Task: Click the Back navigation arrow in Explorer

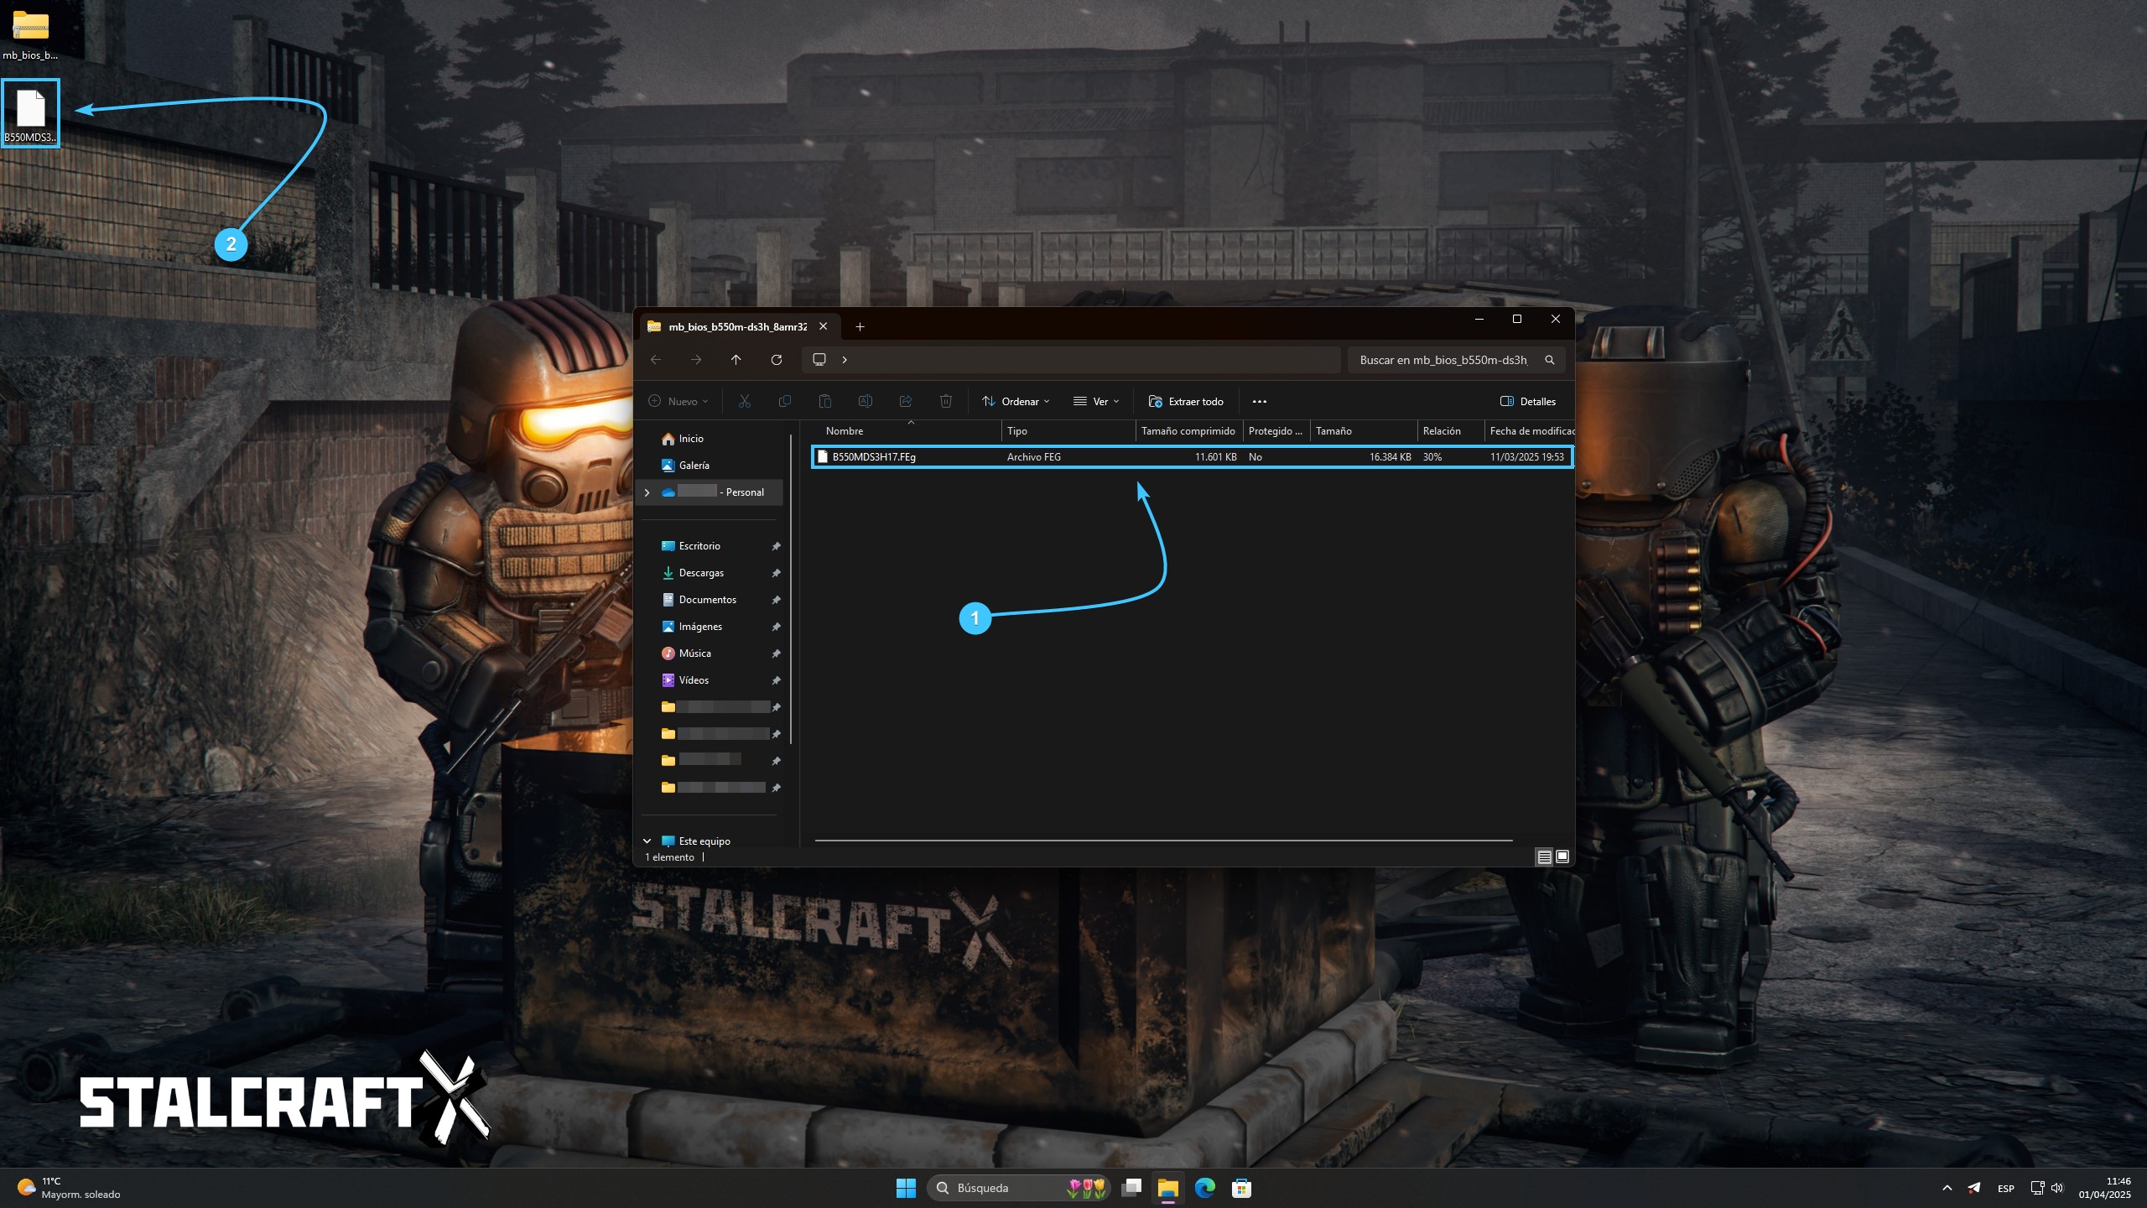Action: pyautogui.click(x=656, y=360)
